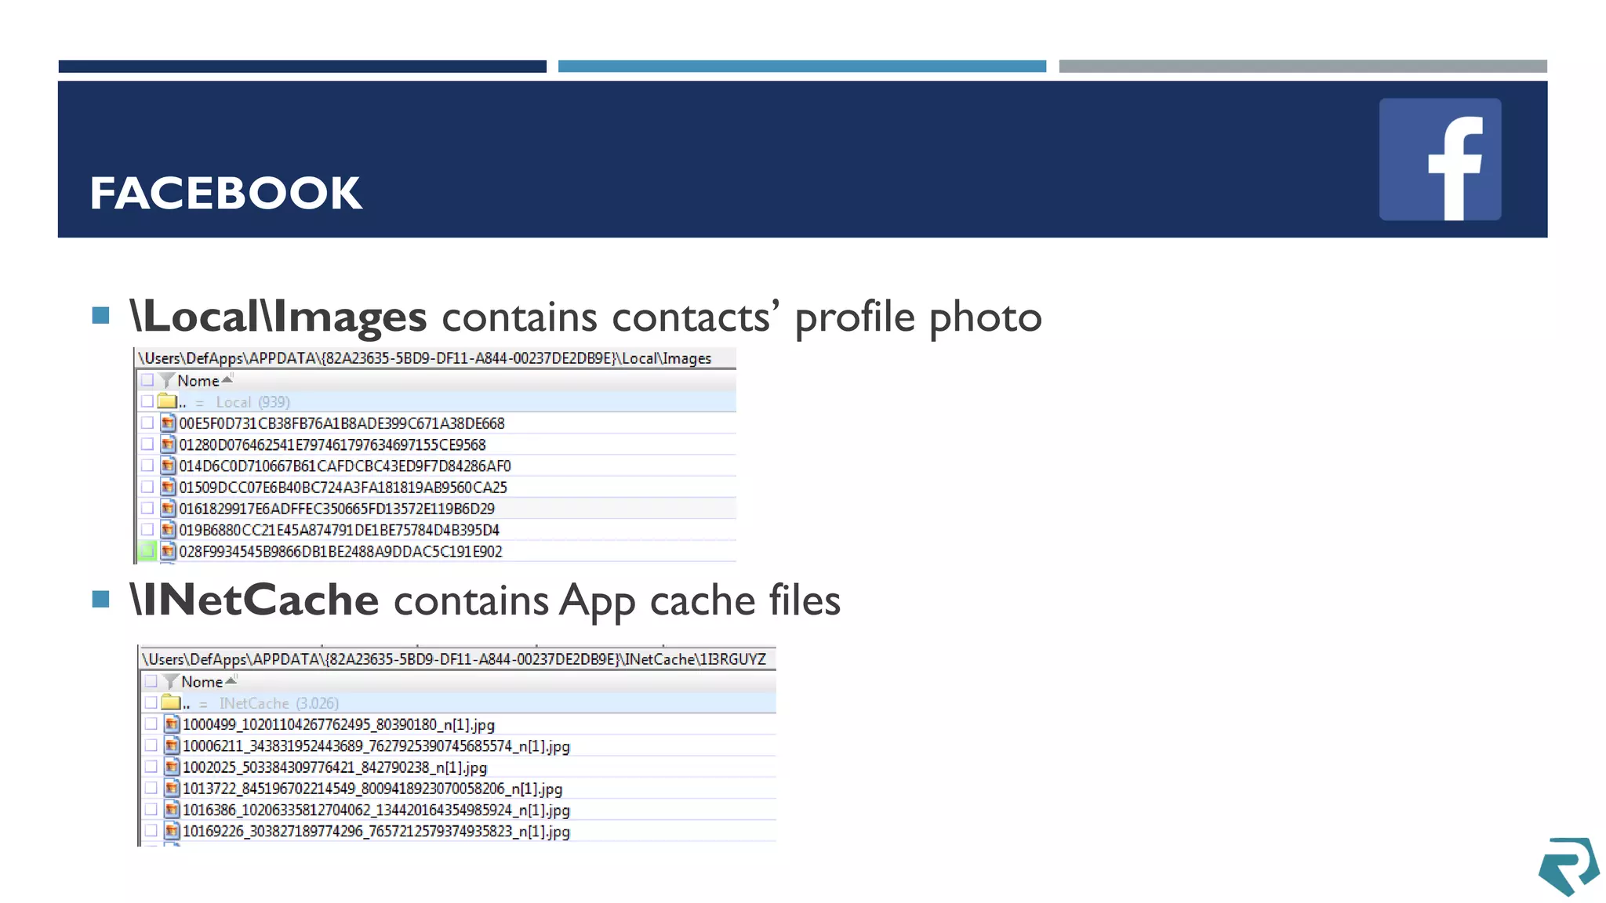Click the image icon of file 014D6C0D710667B61CAFDCBC43ED9F7D84286AF0
Image resolution: width=1606 pixels, height=903 pixels.
[x=168, y=466]
